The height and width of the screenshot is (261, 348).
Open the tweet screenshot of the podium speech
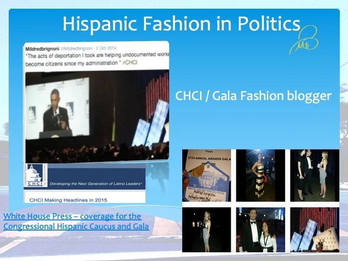pos(96,102)
